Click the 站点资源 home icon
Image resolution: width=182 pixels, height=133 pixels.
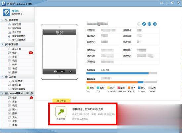[x=6, y=20]
